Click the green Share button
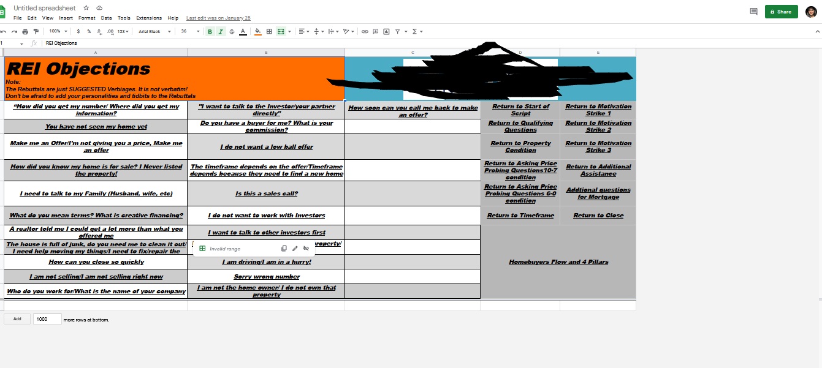This screenshot has height=368, width=822. click(x=781, y=11)
